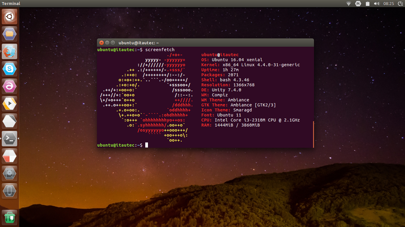405x227 pixels.
Task: Open the Pt keyboard layout indicator
Action: pyautogui.click(x=358, y=4)
